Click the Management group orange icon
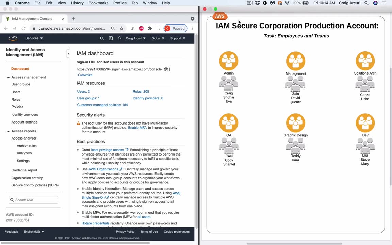 click(x=296, y=61)
